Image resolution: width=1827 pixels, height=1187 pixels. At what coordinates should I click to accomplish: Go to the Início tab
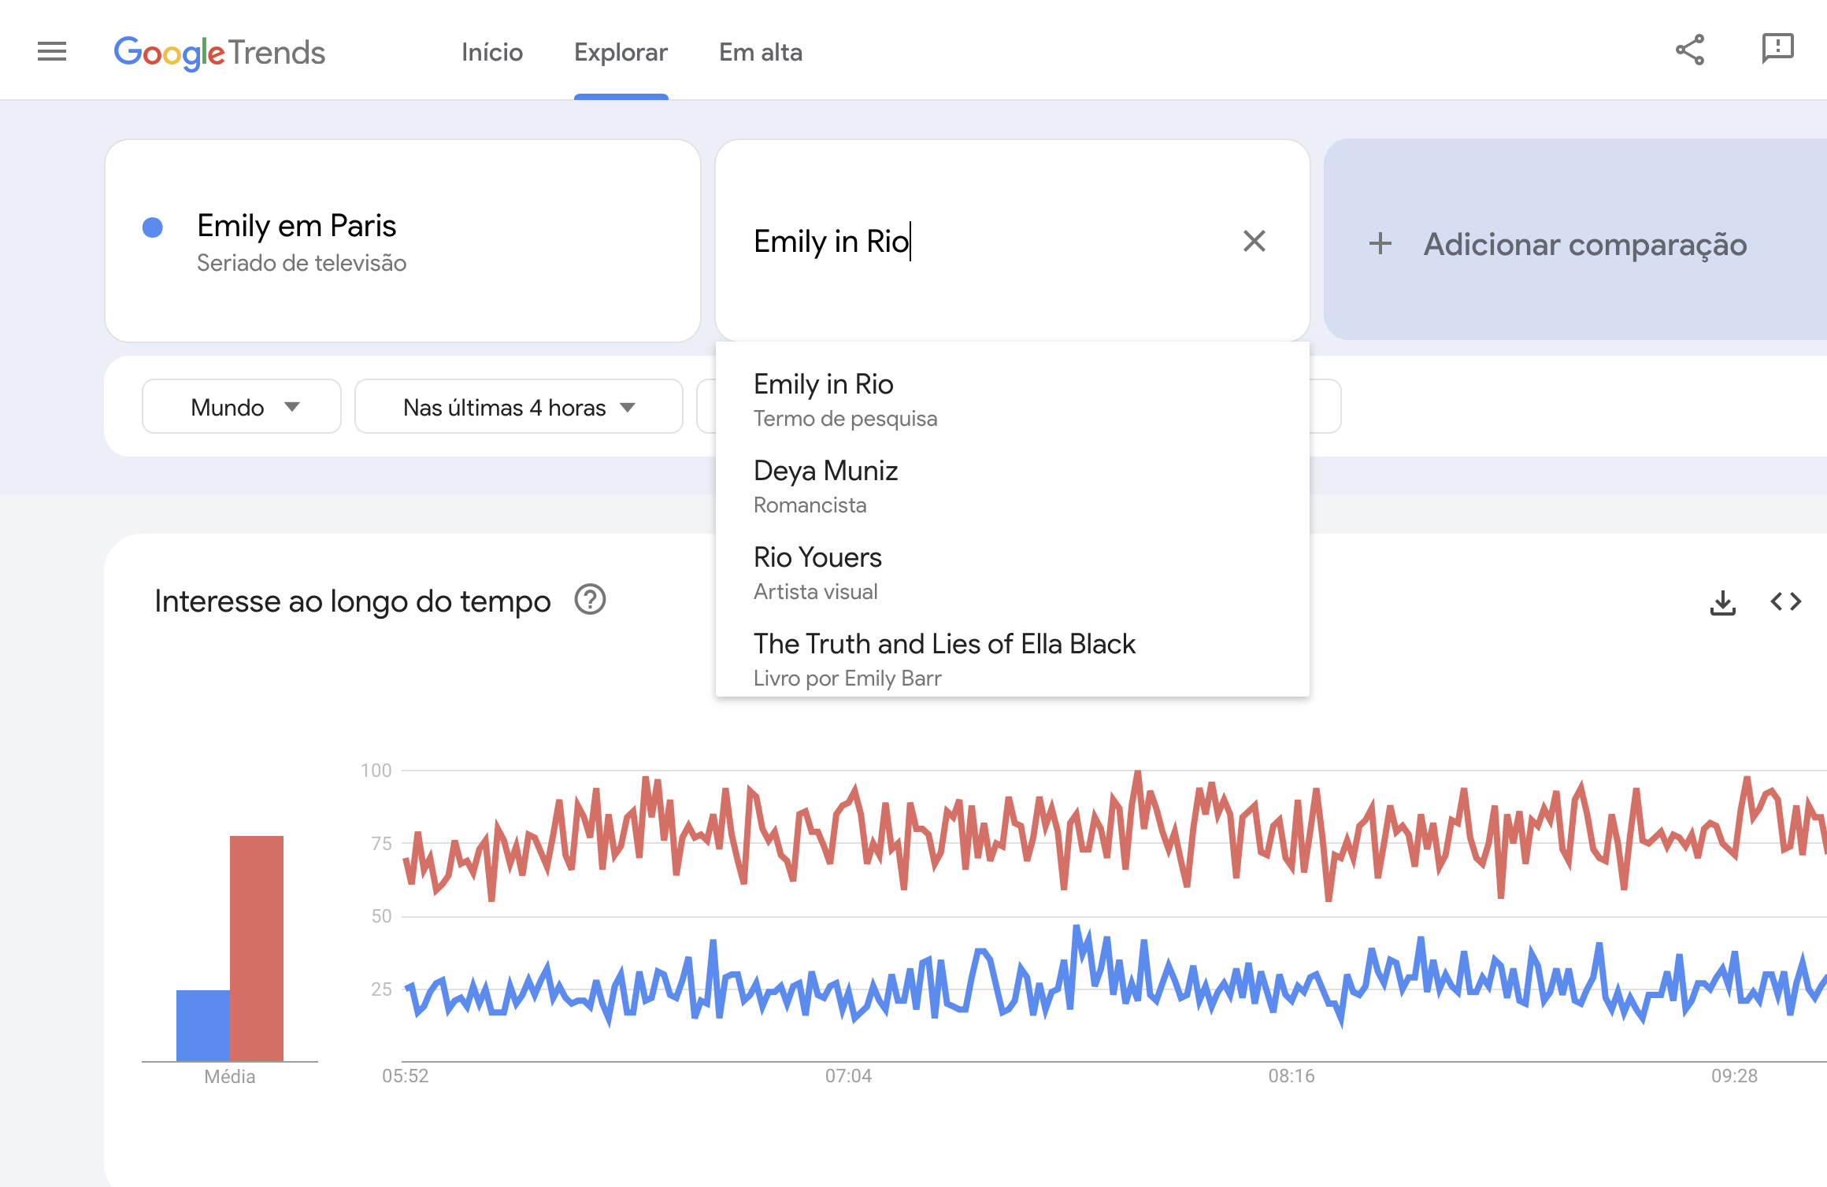(x=492, y=53)
